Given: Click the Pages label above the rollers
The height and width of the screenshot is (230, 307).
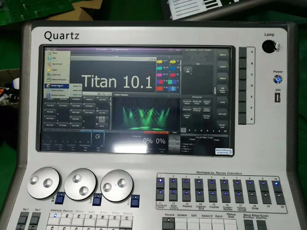Looking at the screenshot, I should 174,132.
